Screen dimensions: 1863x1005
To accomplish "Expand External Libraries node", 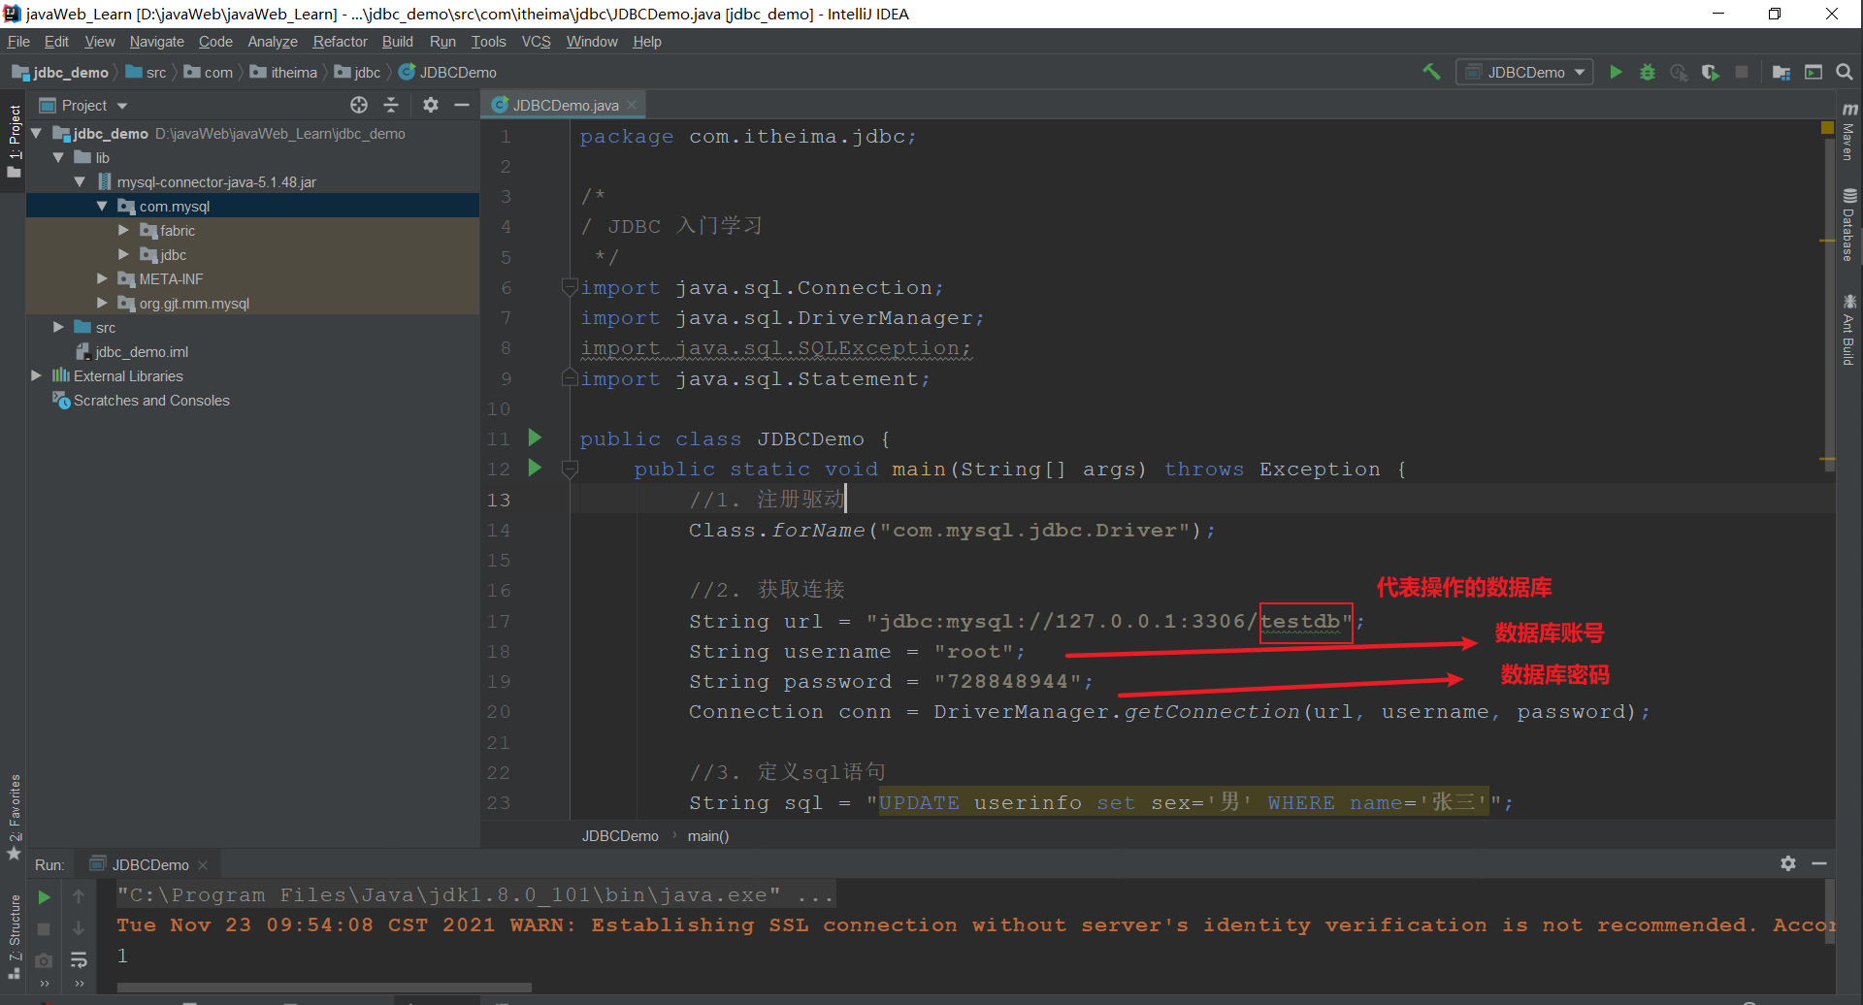I will coord(37,375).
